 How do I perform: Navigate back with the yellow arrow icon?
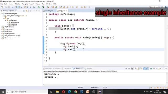[x=85, y=7]
